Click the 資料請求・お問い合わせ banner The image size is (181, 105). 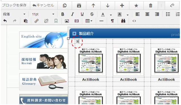click(x=43, y=99)
